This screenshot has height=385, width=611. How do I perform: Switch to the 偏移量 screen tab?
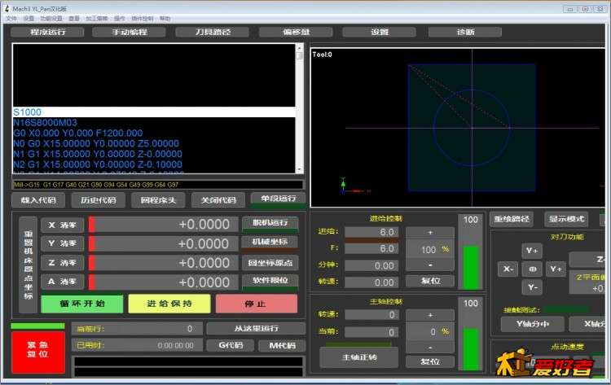[x=297, y=32]
